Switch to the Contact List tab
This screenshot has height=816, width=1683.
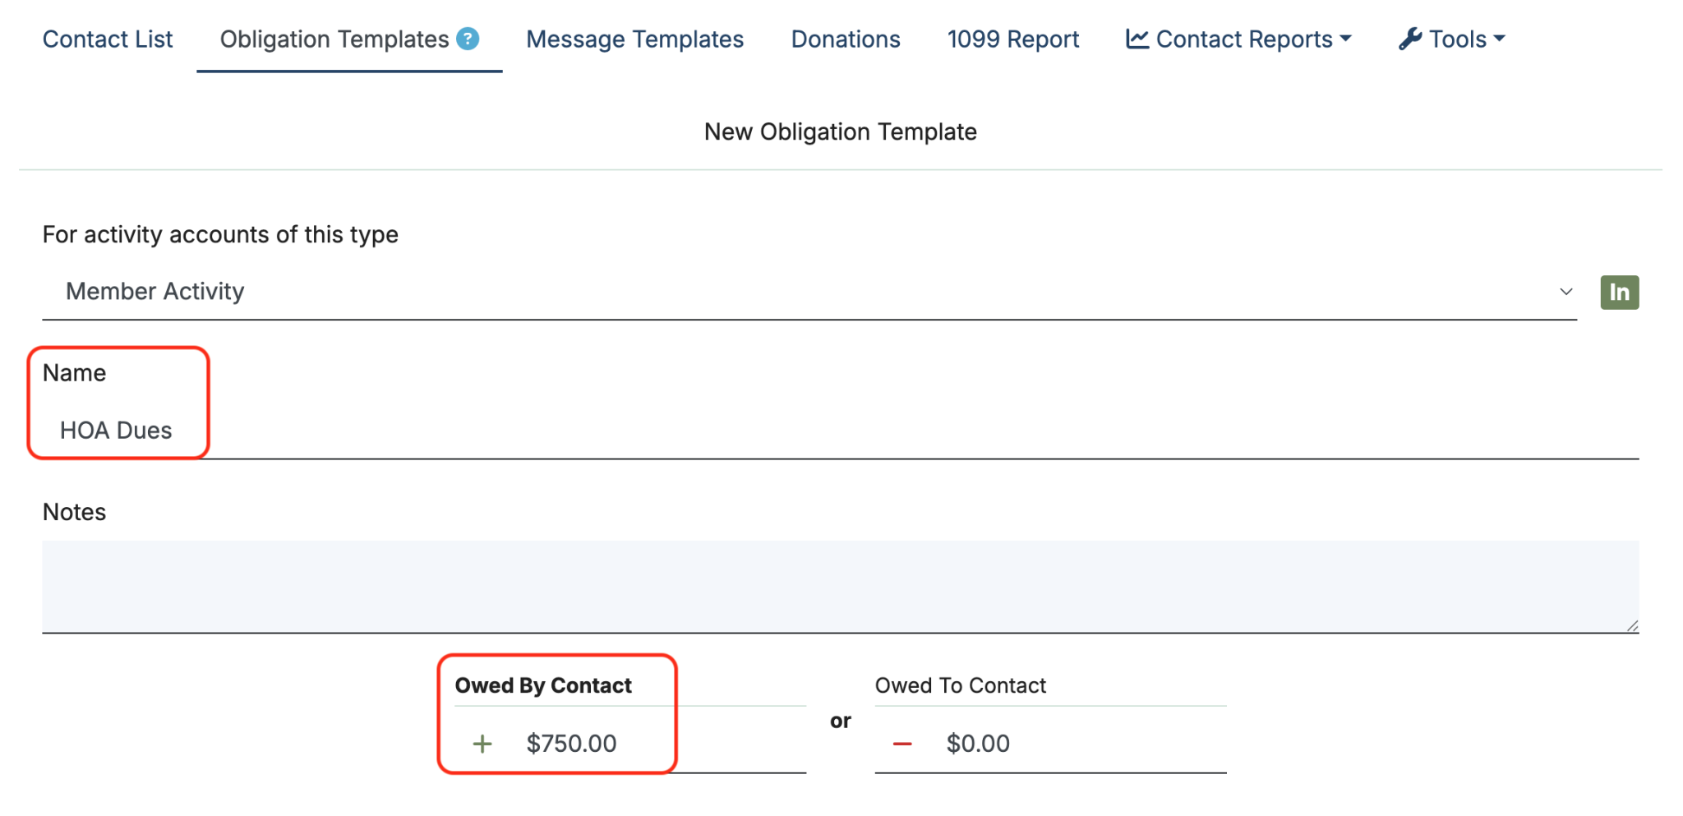[x=108, y=38]
